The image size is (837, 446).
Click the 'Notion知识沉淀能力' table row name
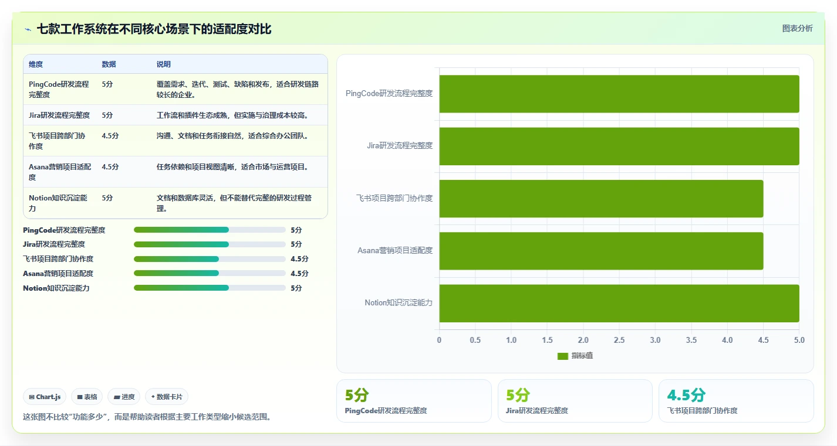pyautogui.click(x=58, y=203)
